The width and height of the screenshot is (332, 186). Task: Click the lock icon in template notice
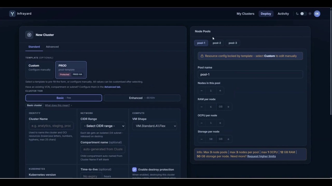pos(202,56)
